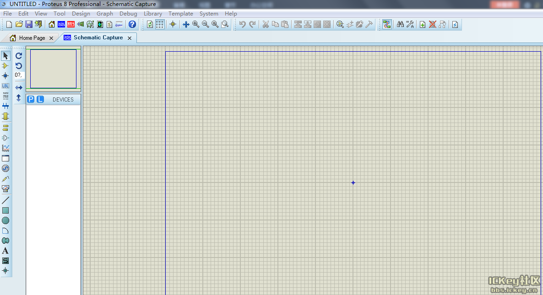Screen dimensions: 543x295
Task: Open the View menu
Action: coord(41,13)
